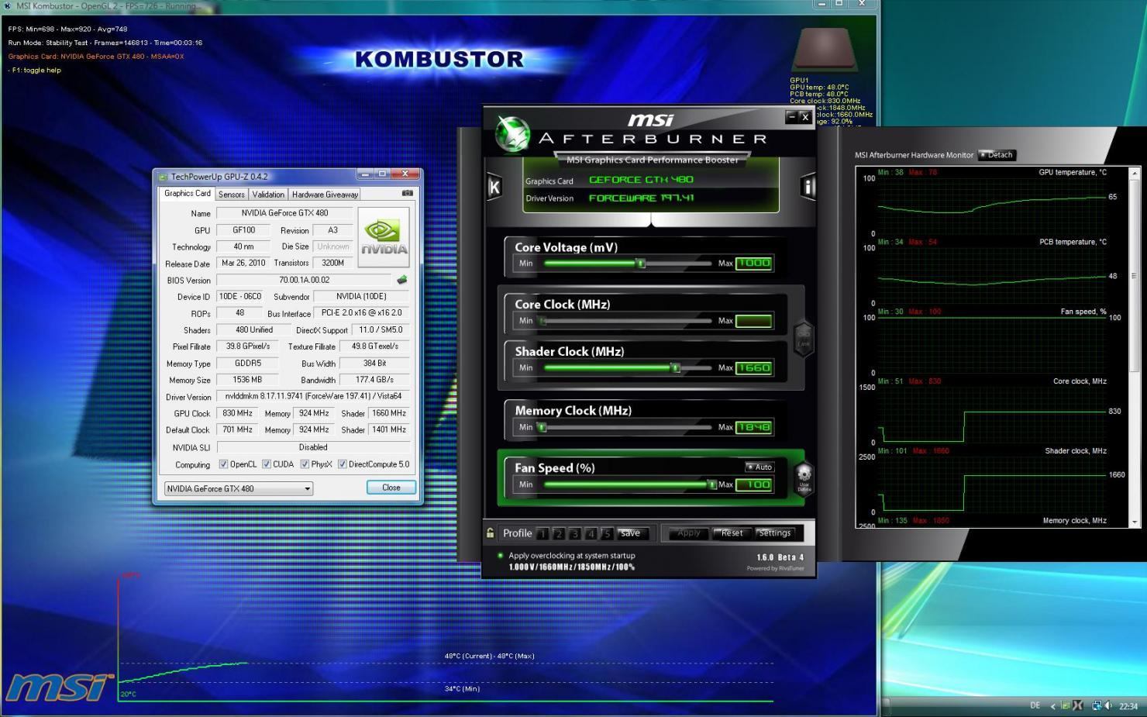Click the profile lock icon in Afterburner
This screenshot has width=1147, height=717.
pyautogui.click(x=490, y=533)
